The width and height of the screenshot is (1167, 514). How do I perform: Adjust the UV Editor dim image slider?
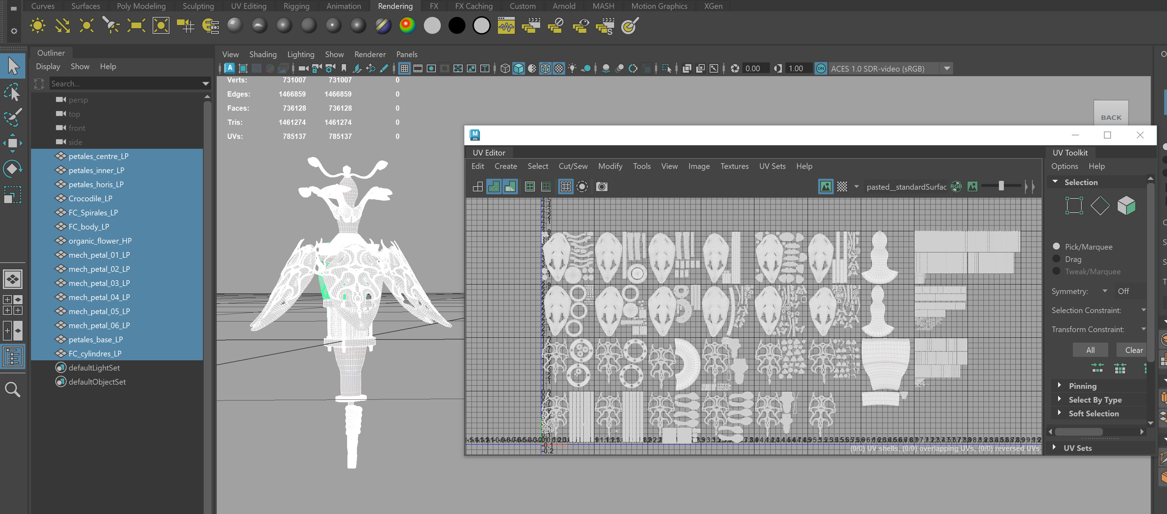point(1001,186)
